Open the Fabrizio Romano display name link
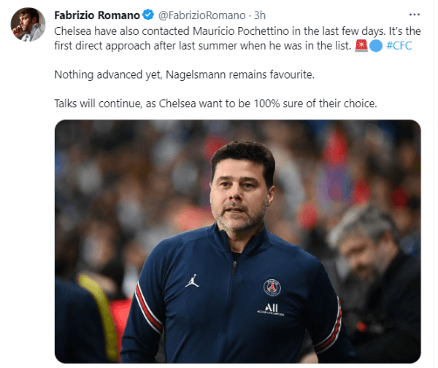This screenshot has height=368, width=438. [97, 15]
